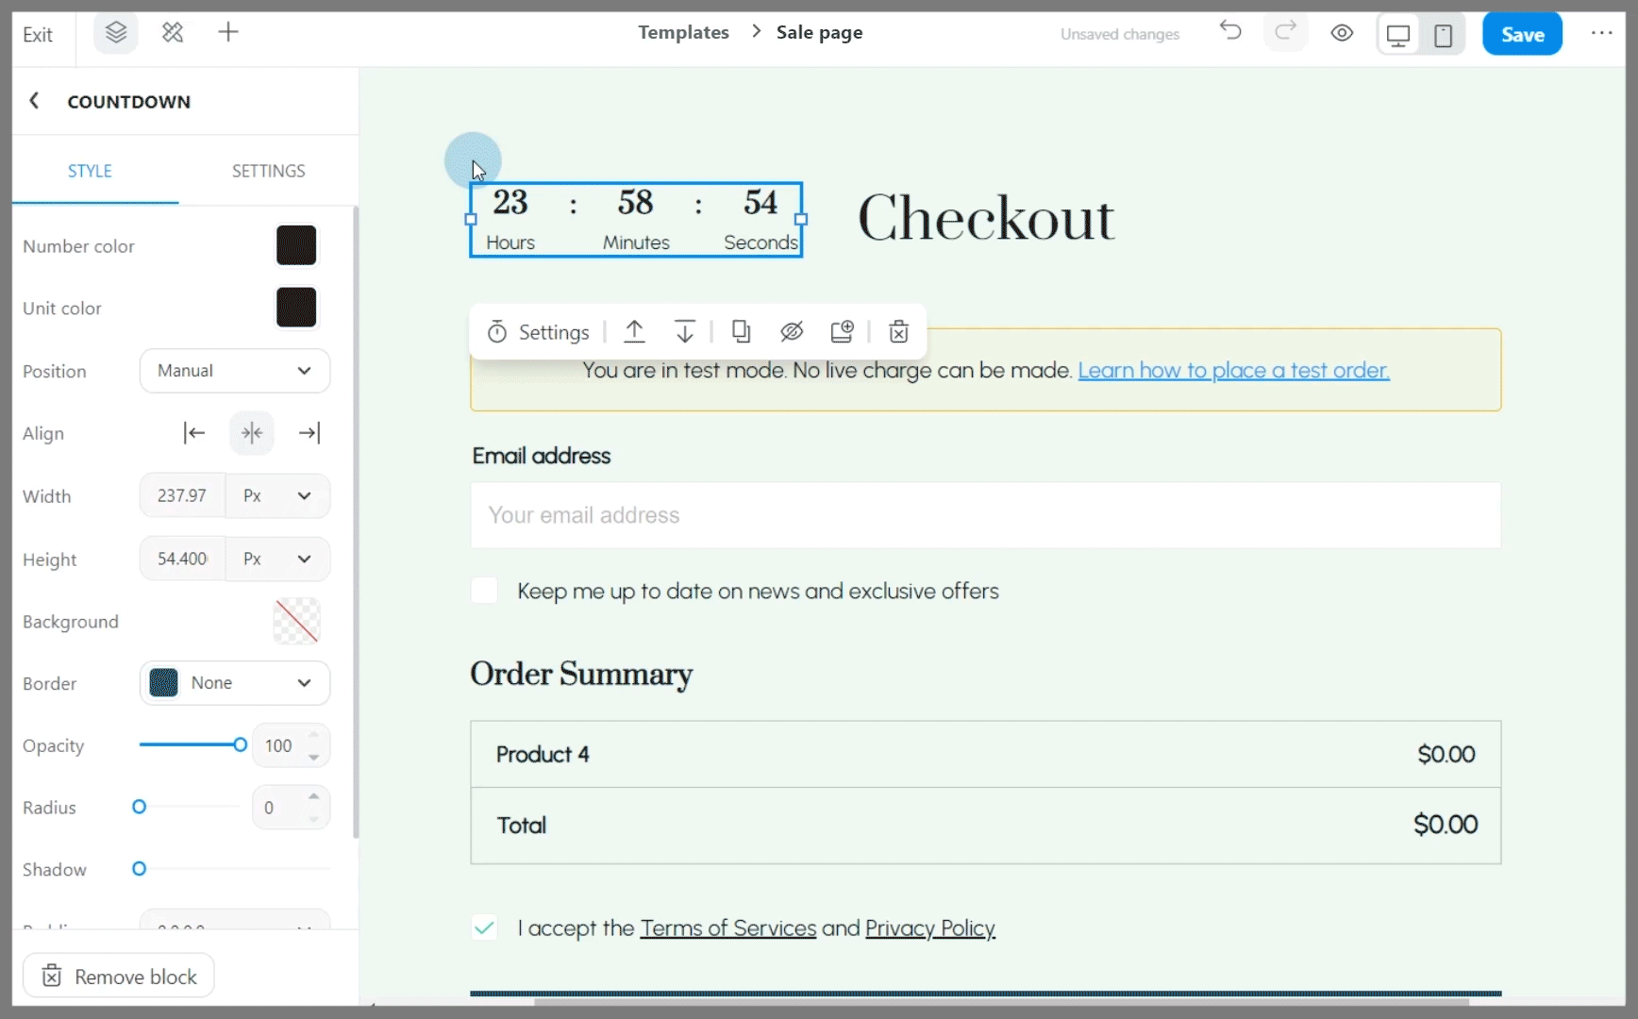
Task: Pick the Unit color swatch
Action: click(296, 308)
